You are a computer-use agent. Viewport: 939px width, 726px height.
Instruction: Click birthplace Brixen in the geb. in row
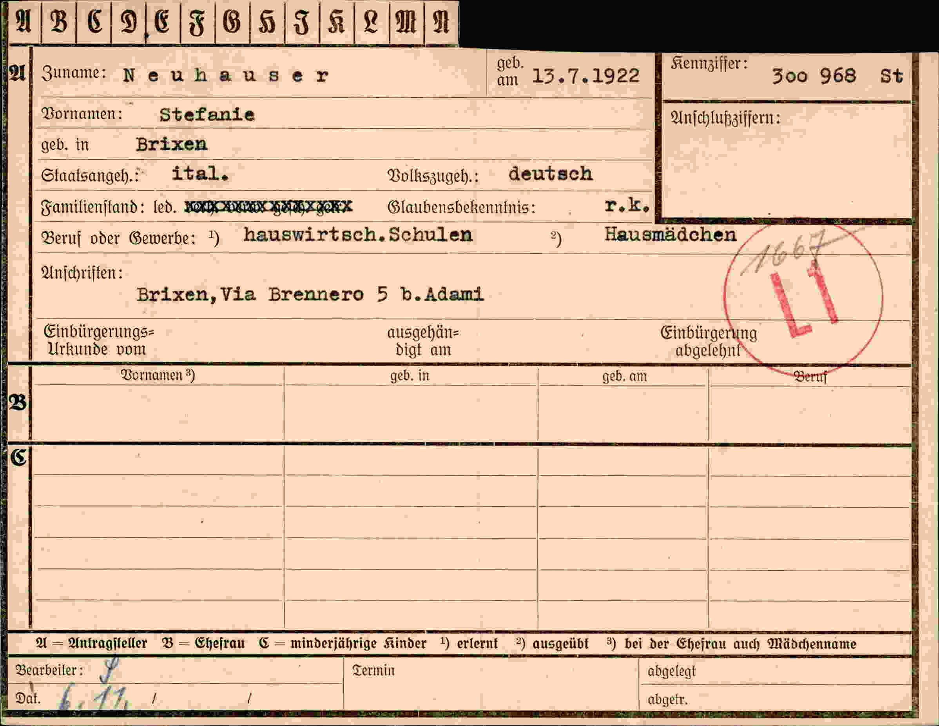pos(172,144)
